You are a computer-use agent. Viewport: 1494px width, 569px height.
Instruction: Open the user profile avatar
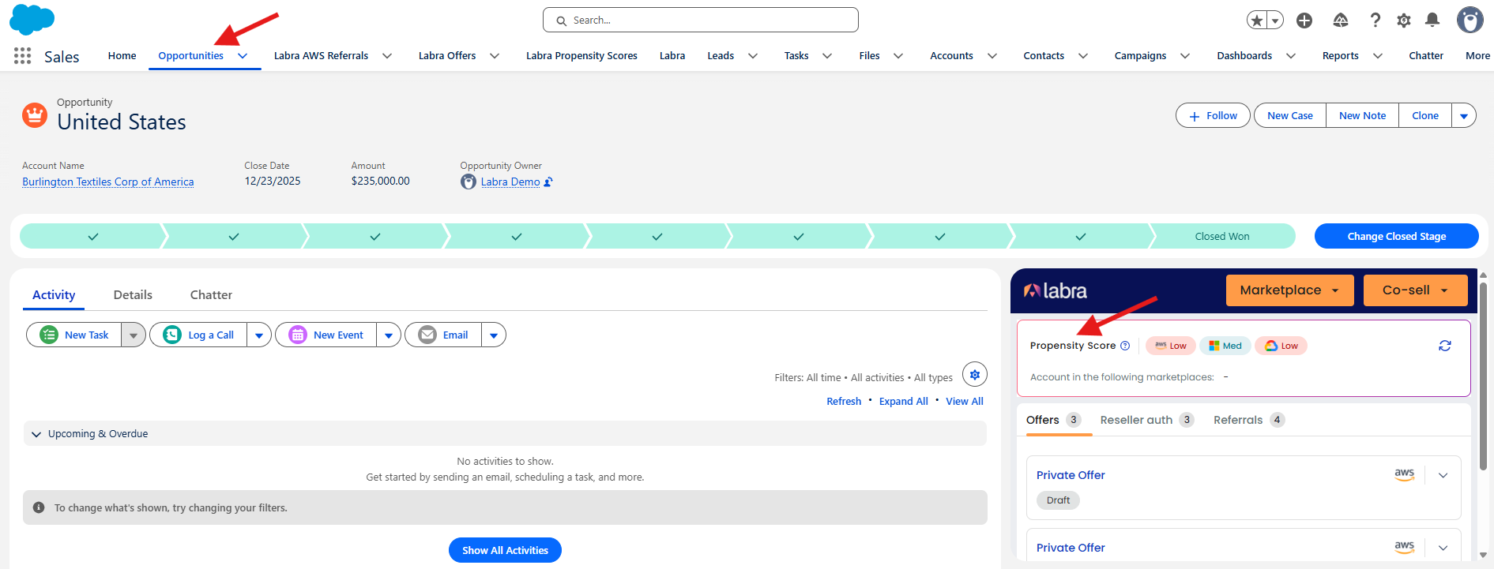tap(1470, 21)
